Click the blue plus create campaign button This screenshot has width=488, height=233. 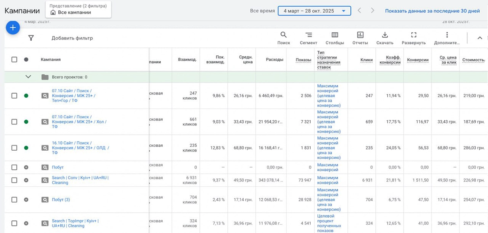[13, 28]
